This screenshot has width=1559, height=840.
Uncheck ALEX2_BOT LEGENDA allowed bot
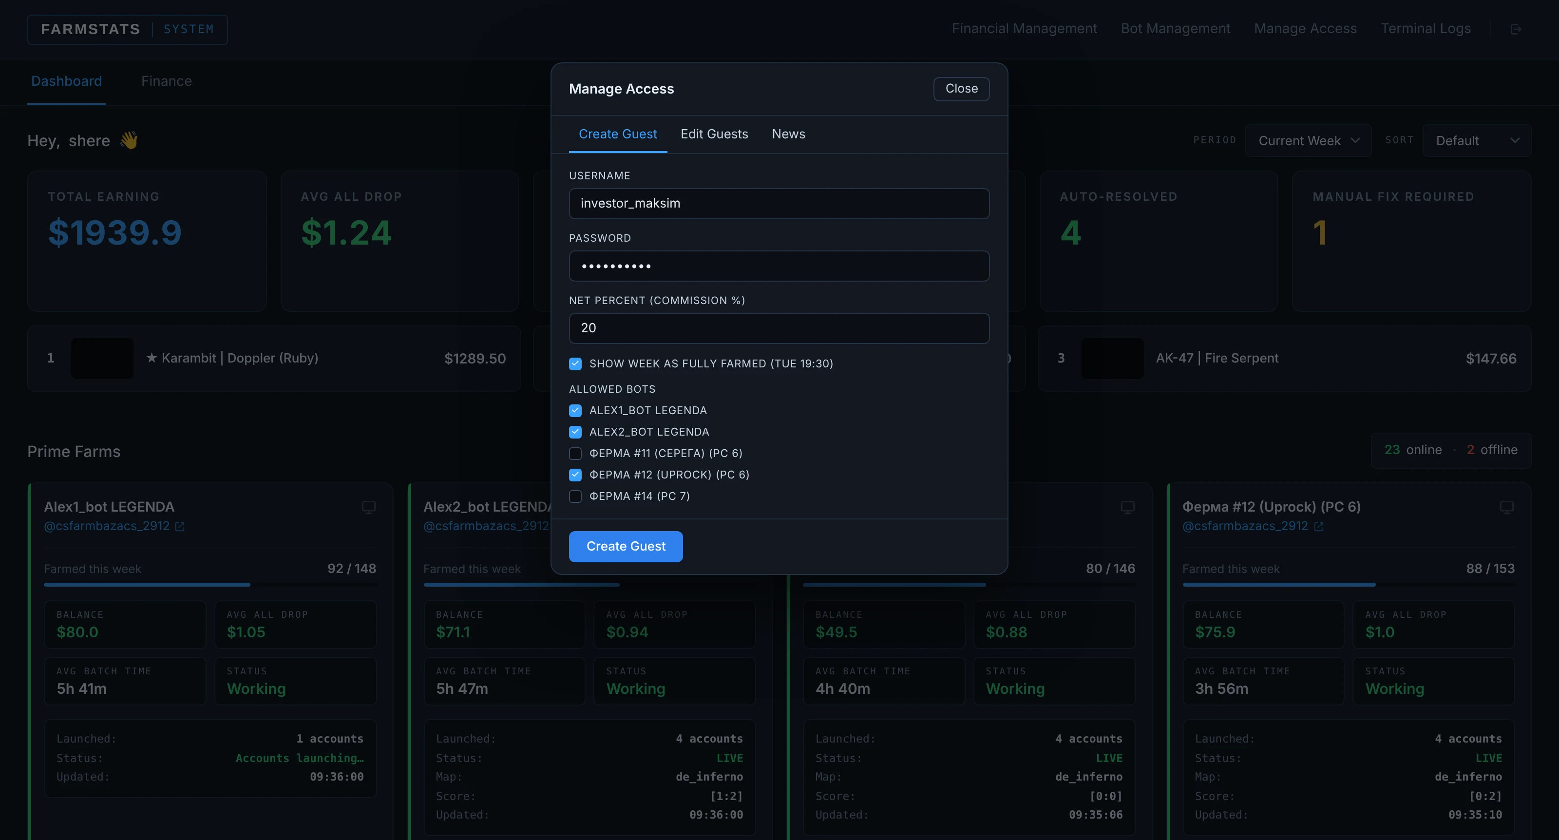click(575, 432)
